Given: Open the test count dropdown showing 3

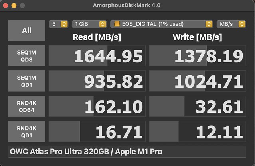Looking at the screenshot, I should 59,24.
